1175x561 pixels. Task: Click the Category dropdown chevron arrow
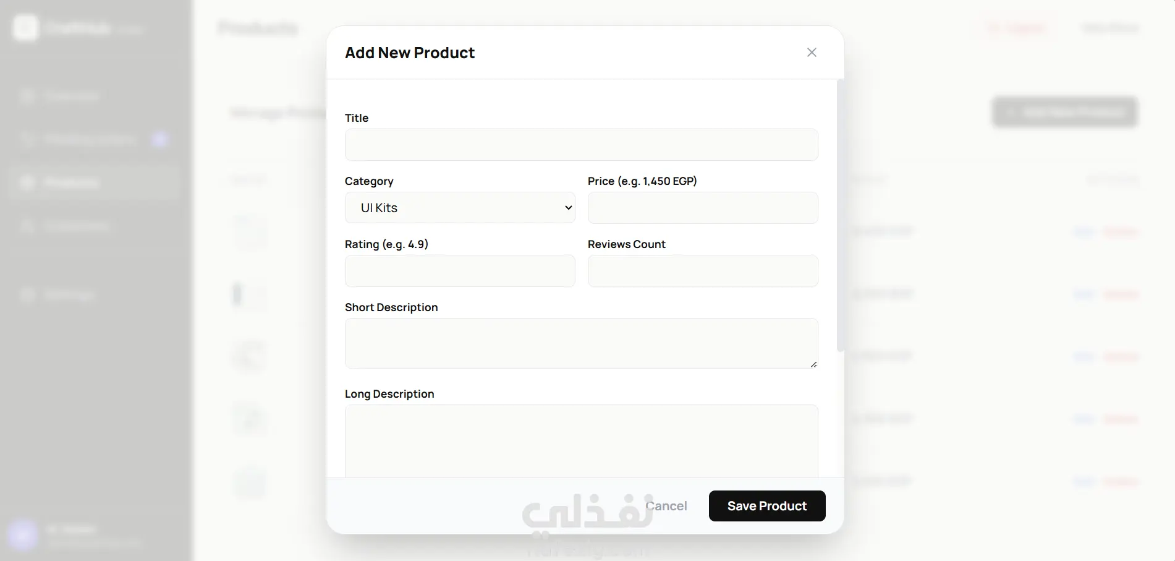point(568,208)
